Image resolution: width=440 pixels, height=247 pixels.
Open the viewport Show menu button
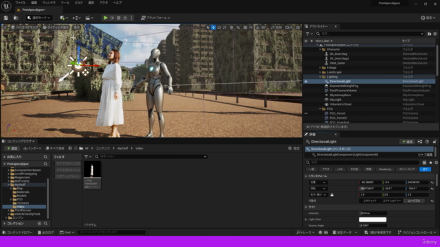(76, 27)
